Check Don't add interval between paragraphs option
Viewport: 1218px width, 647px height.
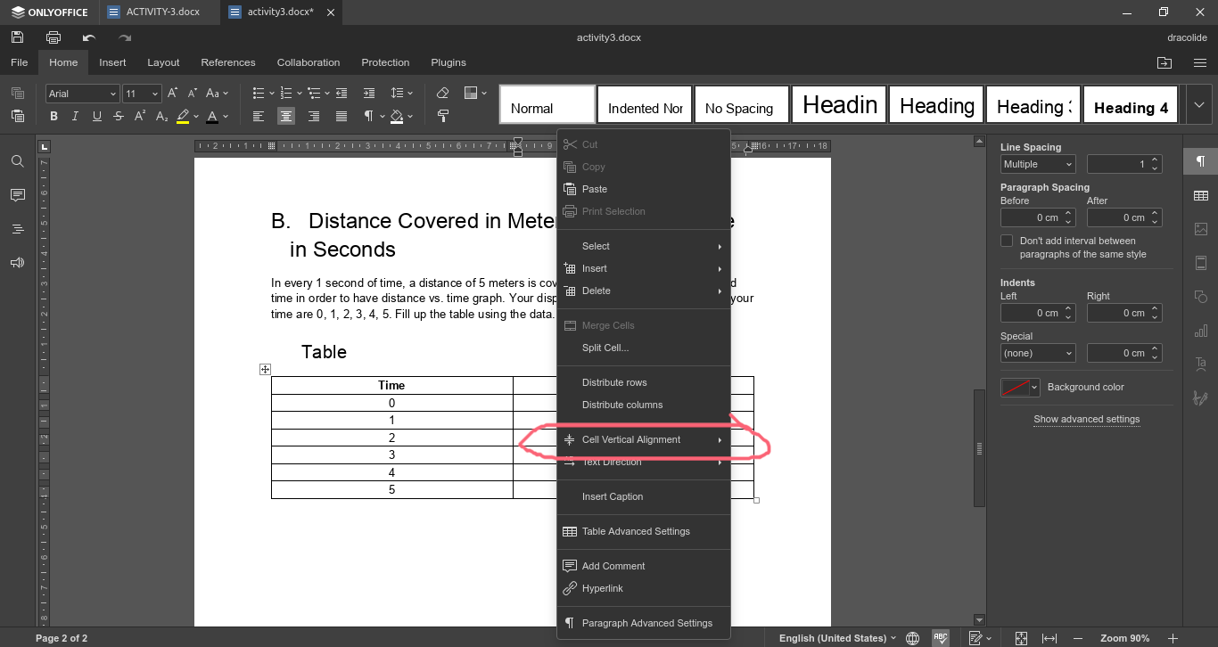[1007, 240]
